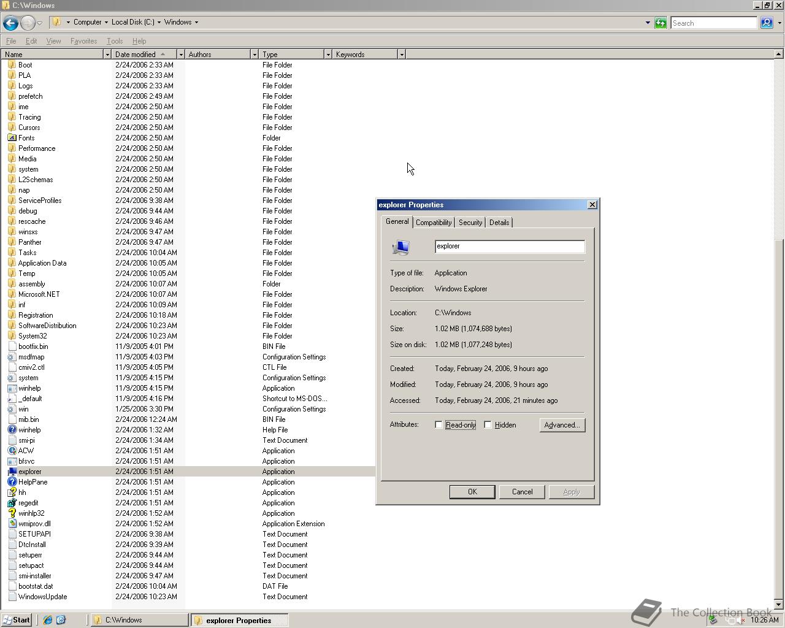Switch to the Security tab

point(470,223)
